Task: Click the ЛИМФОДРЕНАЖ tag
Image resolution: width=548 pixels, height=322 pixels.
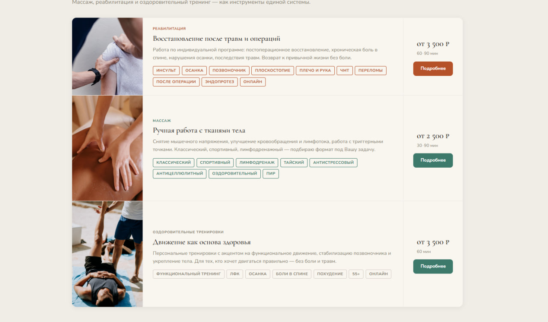Action: 257,163
